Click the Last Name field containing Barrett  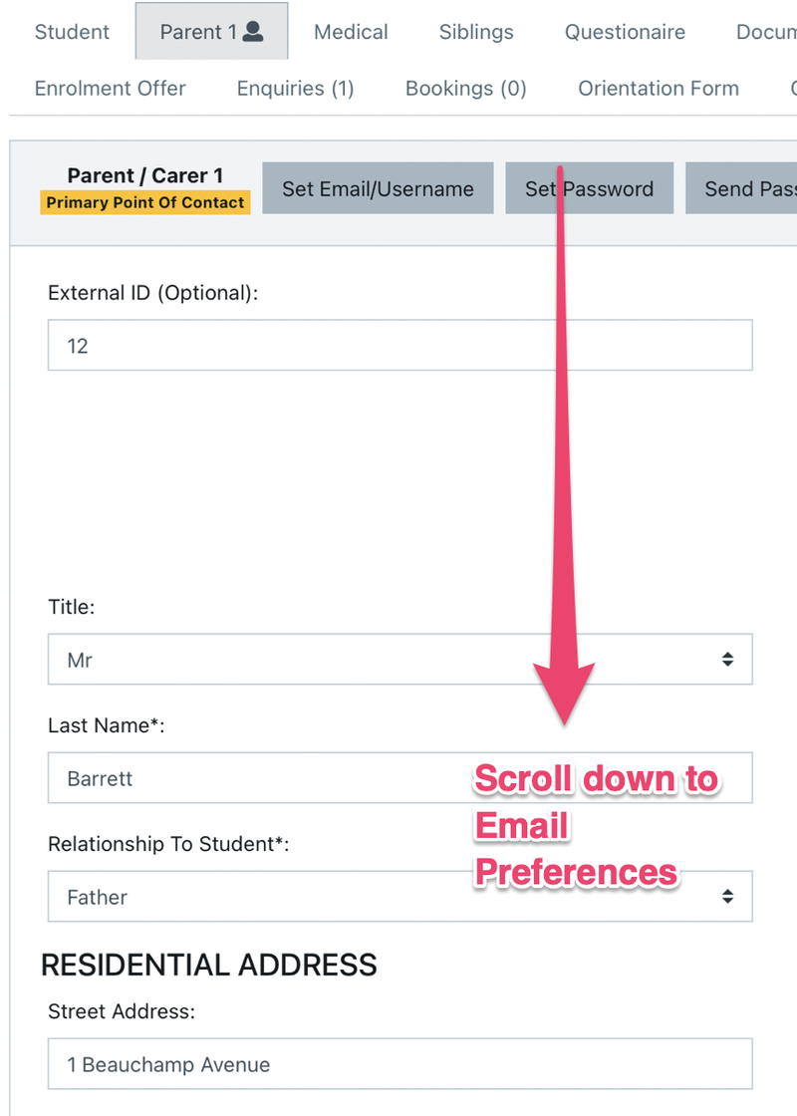pyautogui.click(x=259, y=778)
